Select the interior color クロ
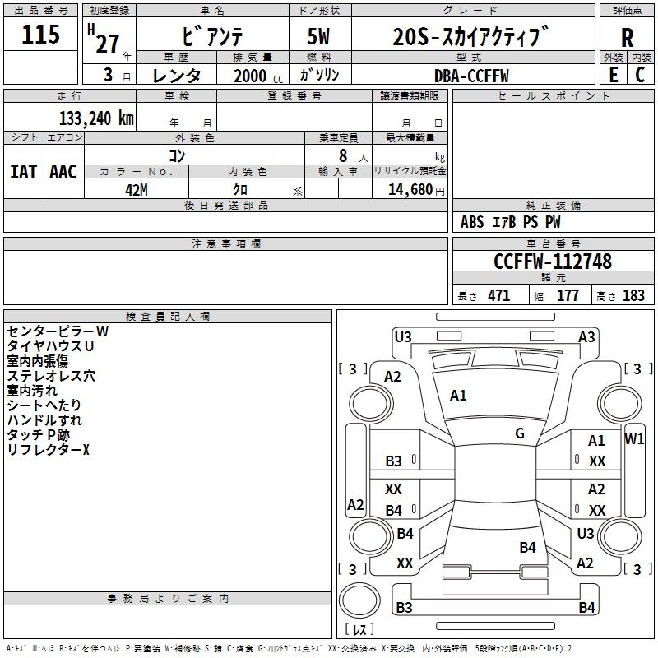 coord(240,189)
